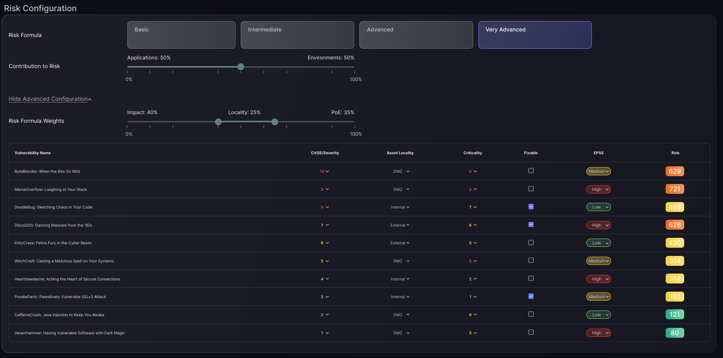Select the Very Advanced risk formula
The image size is (723, 358).
[x=534, y=35]
